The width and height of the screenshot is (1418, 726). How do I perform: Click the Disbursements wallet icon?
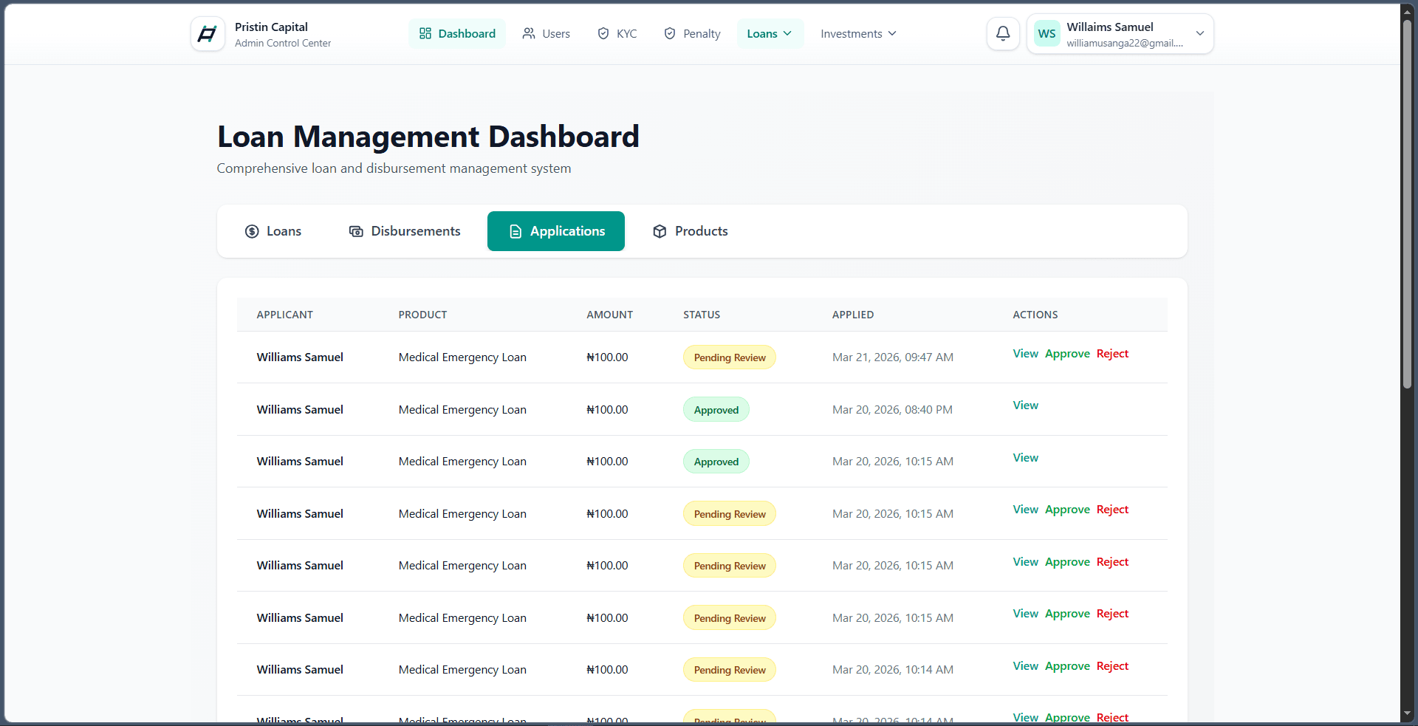click(356, 231)
